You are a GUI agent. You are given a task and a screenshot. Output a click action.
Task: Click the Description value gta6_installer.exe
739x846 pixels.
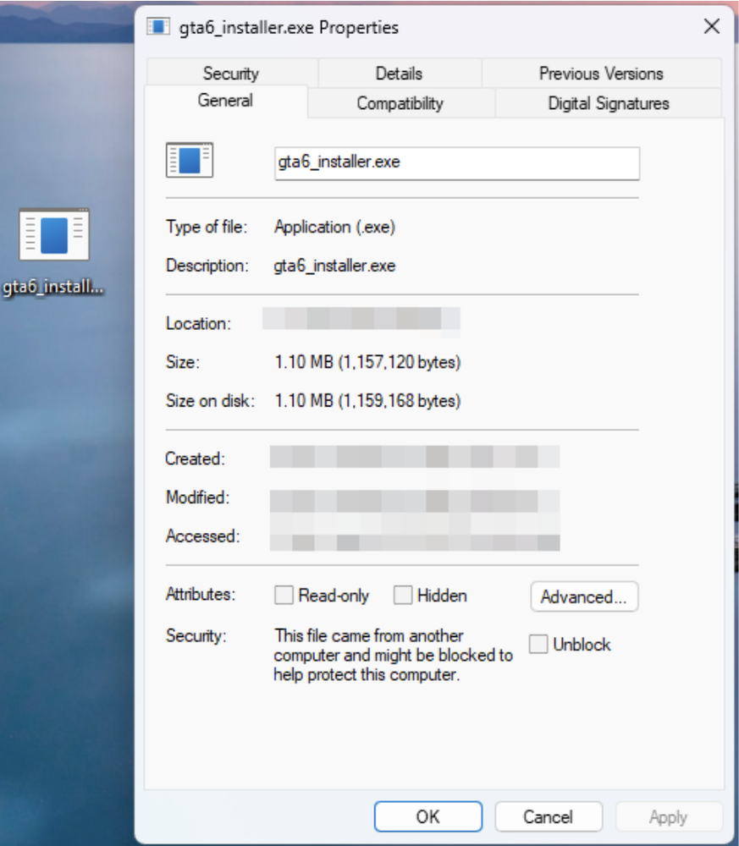click(x=334, y=266)
